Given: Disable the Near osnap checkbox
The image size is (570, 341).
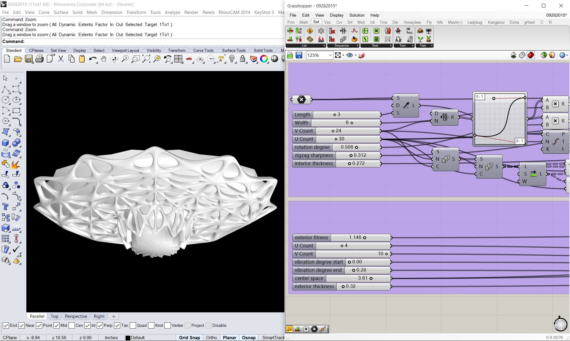Looking at the screenshot, I should 21,325.
